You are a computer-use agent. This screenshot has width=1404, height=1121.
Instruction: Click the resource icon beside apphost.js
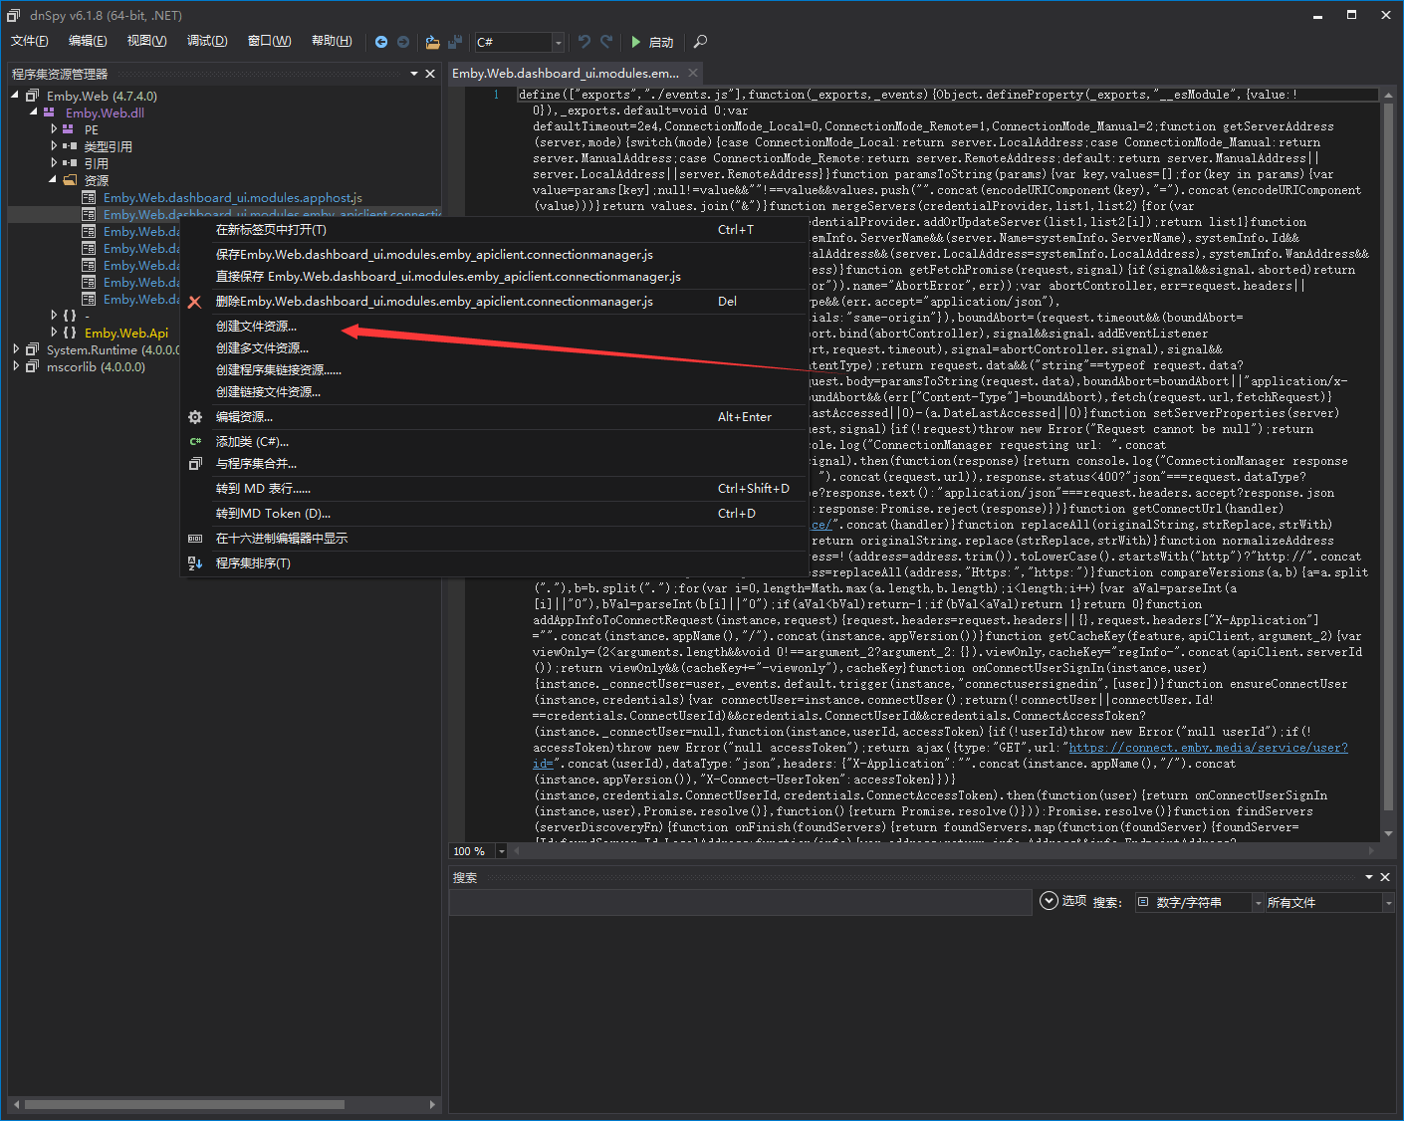click(89, 197)
